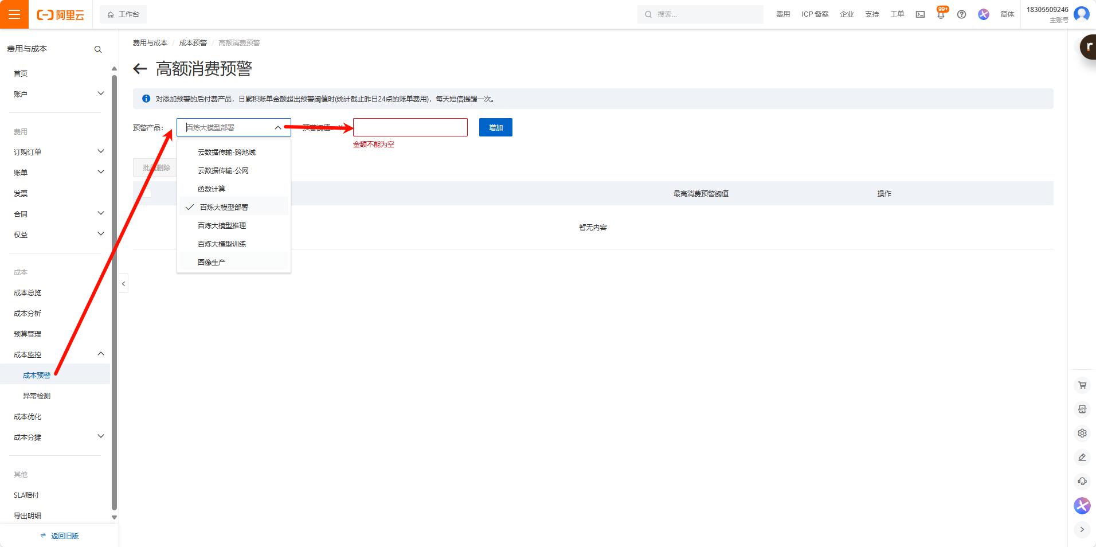Open the settings gear icon on right rail

[1082, 433]
